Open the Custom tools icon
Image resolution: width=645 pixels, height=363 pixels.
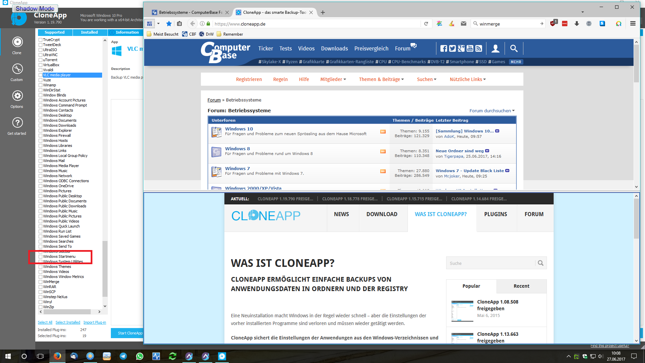pyautogui.click(x=17, y=69)
